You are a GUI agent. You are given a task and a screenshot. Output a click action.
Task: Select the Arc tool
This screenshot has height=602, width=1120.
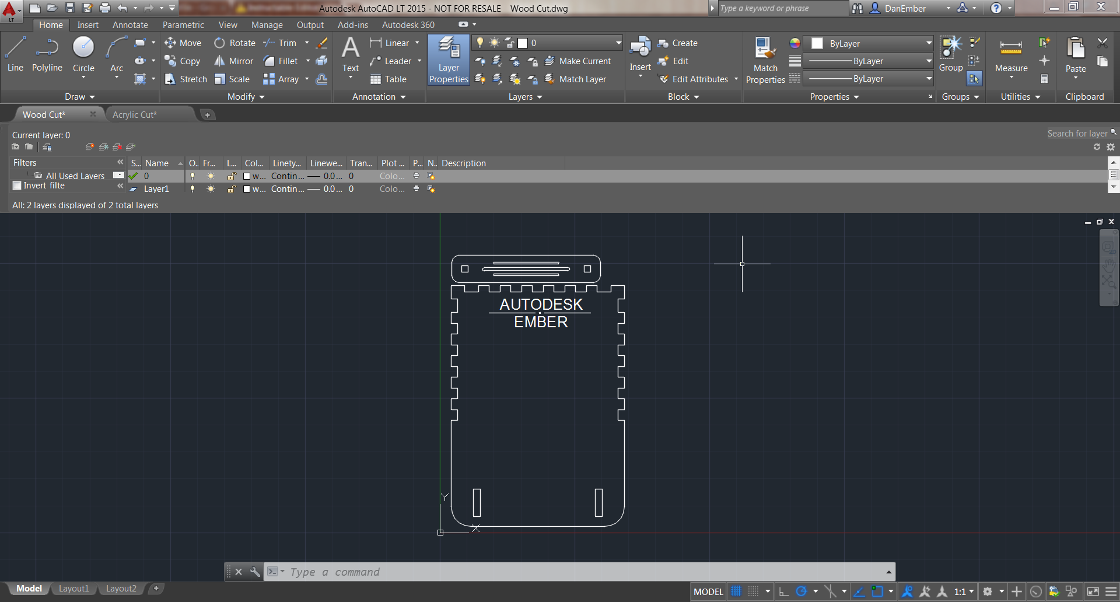117,54
